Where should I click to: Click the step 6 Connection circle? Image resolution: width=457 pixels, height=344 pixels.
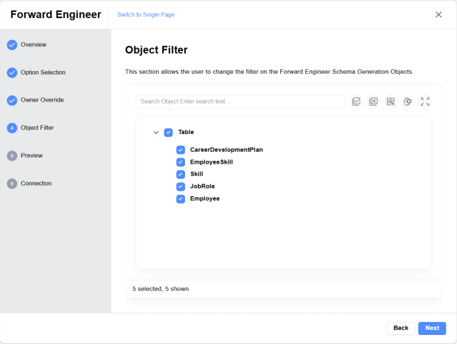[12, 184]
